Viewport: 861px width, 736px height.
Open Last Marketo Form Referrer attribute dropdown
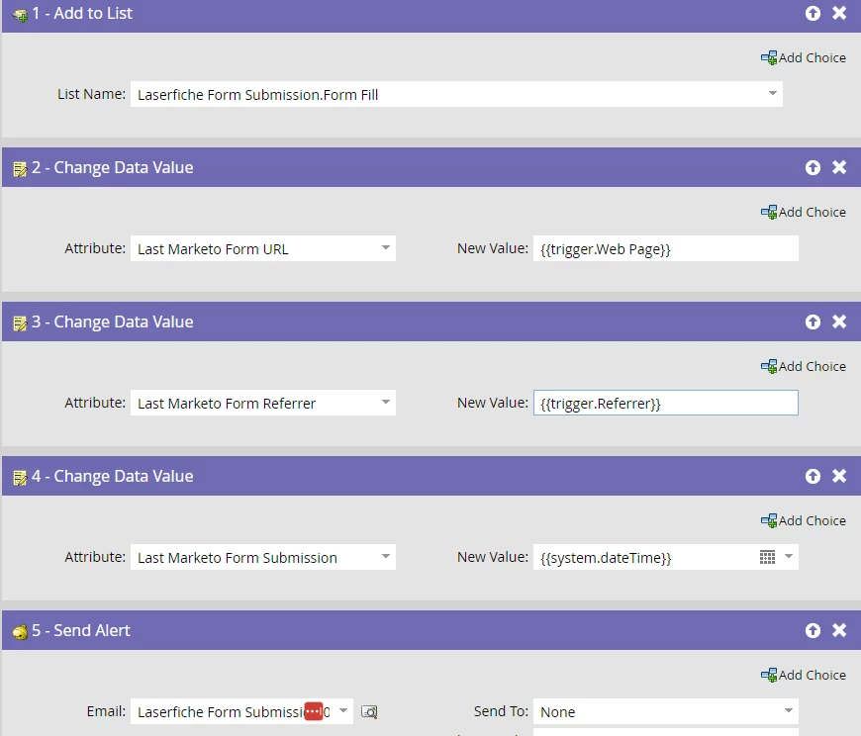386,403
